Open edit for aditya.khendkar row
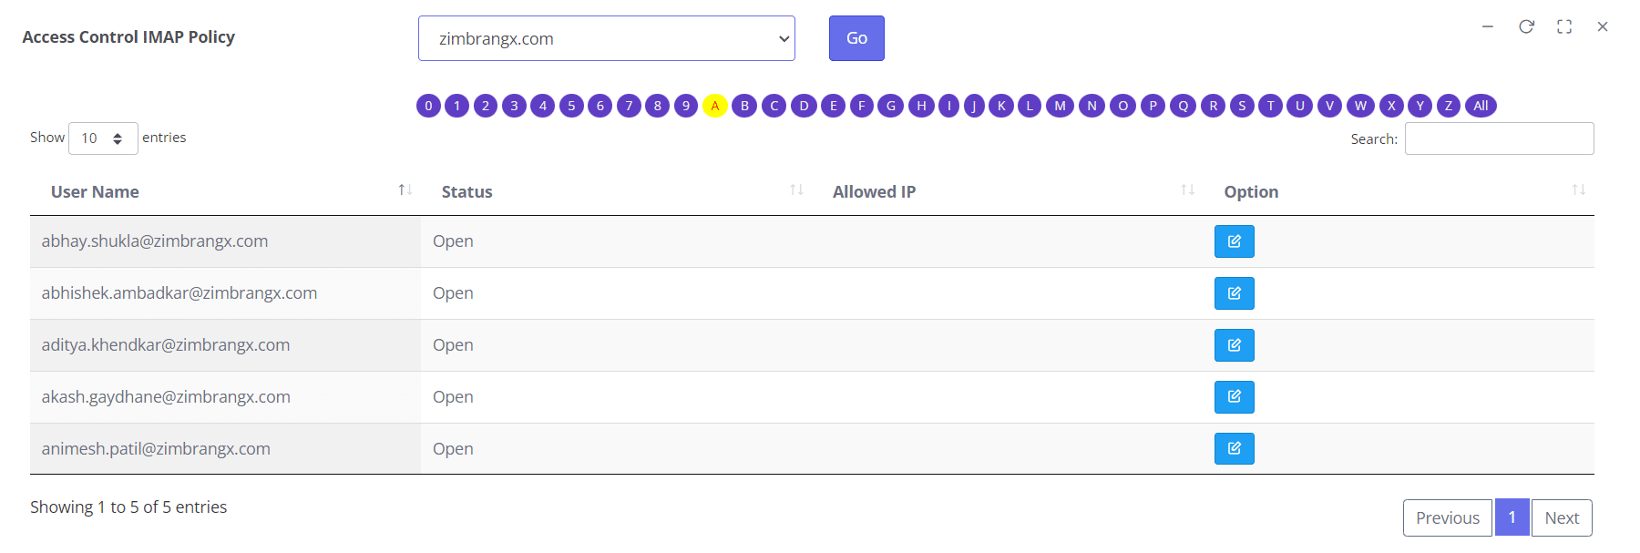 (1234, 345)
